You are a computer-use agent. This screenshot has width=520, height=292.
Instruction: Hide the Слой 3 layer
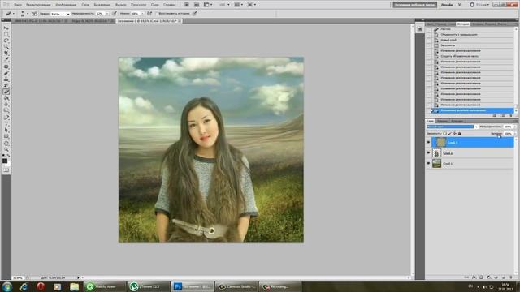tap(428, 143)
